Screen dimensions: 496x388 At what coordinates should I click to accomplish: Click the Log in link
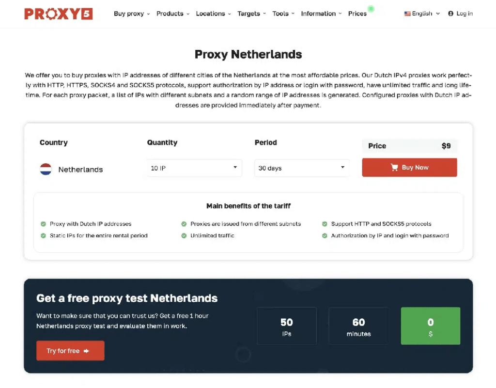click(464, 14)
